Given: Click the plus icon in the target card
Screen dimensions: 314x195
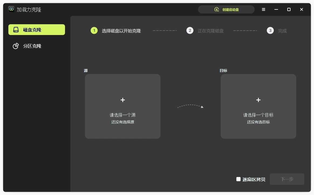Looking at the screenshot, I should tap(258, 100).
